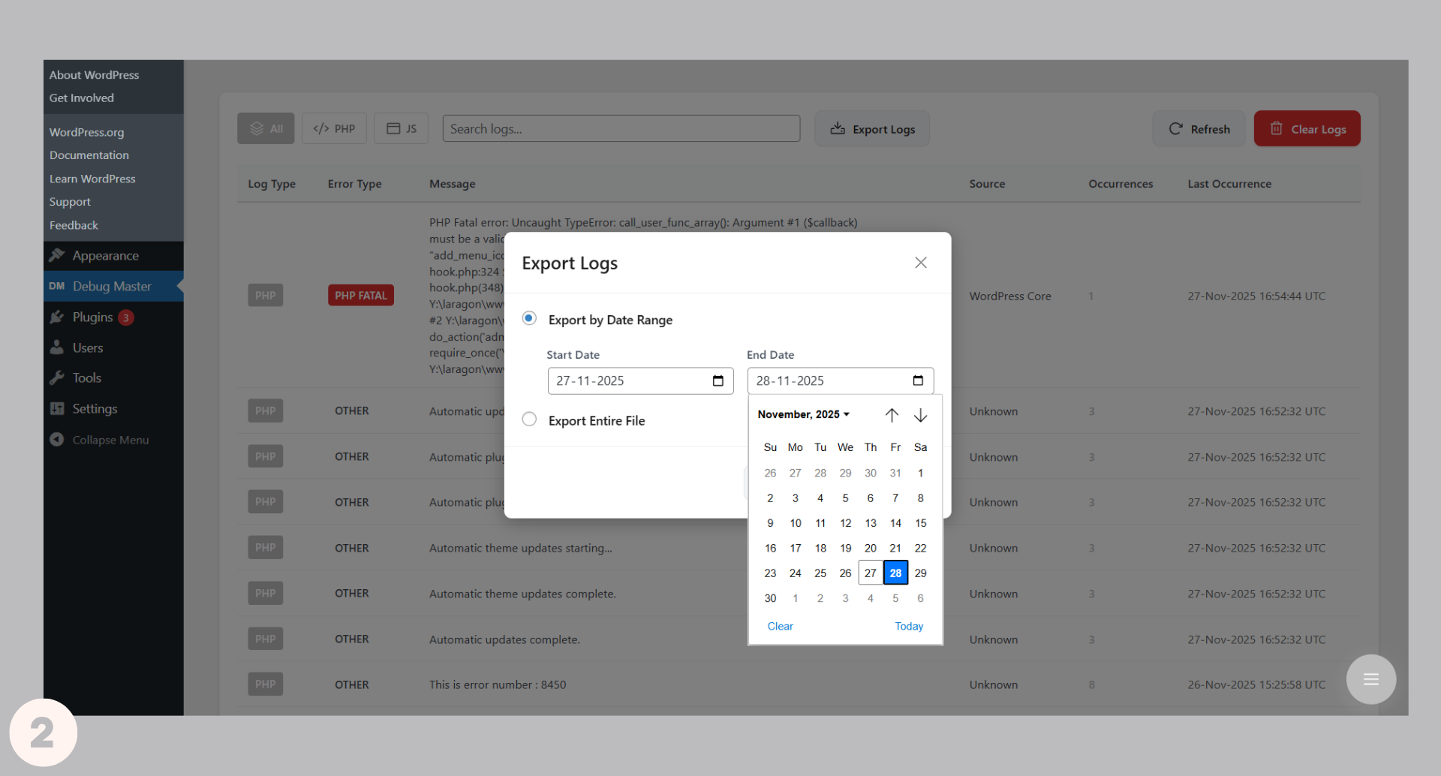Screen dimensions: 1441x776
Task: Click the 'WordPress Core' source cell
Action: (1010, 296)
